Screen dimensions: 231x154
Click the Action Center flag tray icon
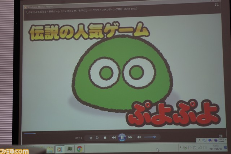[190, 147]
